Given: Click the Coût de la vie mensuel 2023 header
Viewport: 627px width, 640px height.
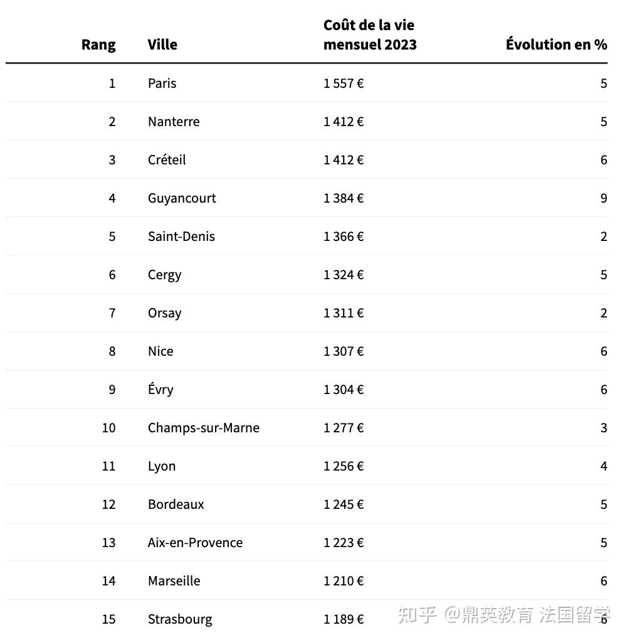Looking at the screenshot, I should click(369, 35).
